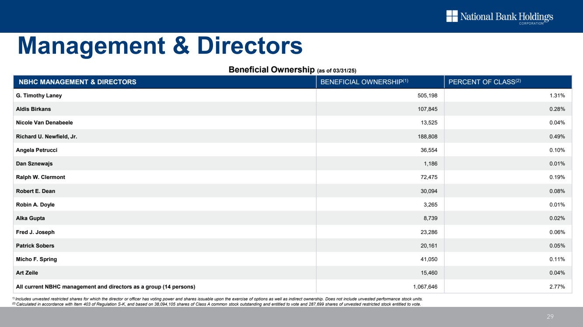Click the Regulation S-K footnote text
This screenshot has width=583, height=327.
click(x=216, y=304)
